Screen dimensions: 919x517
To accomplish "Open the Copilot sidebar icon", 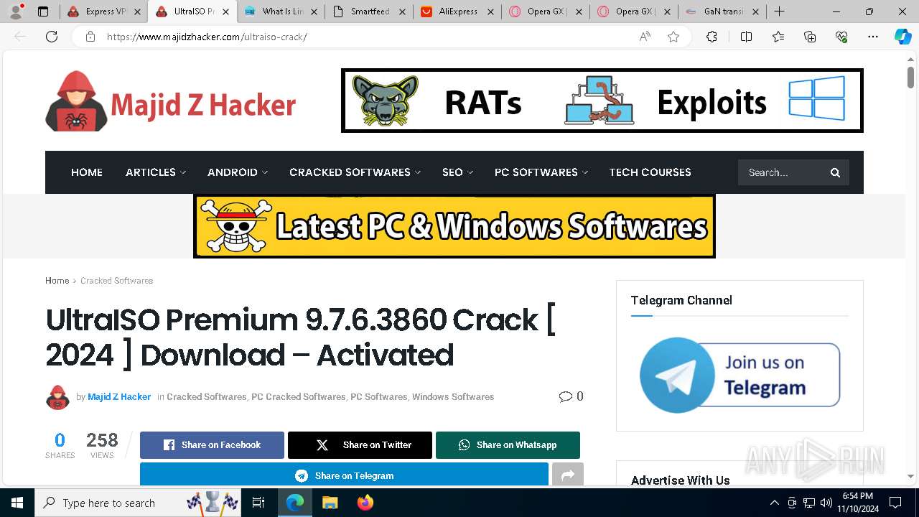I will click(902, 37).
